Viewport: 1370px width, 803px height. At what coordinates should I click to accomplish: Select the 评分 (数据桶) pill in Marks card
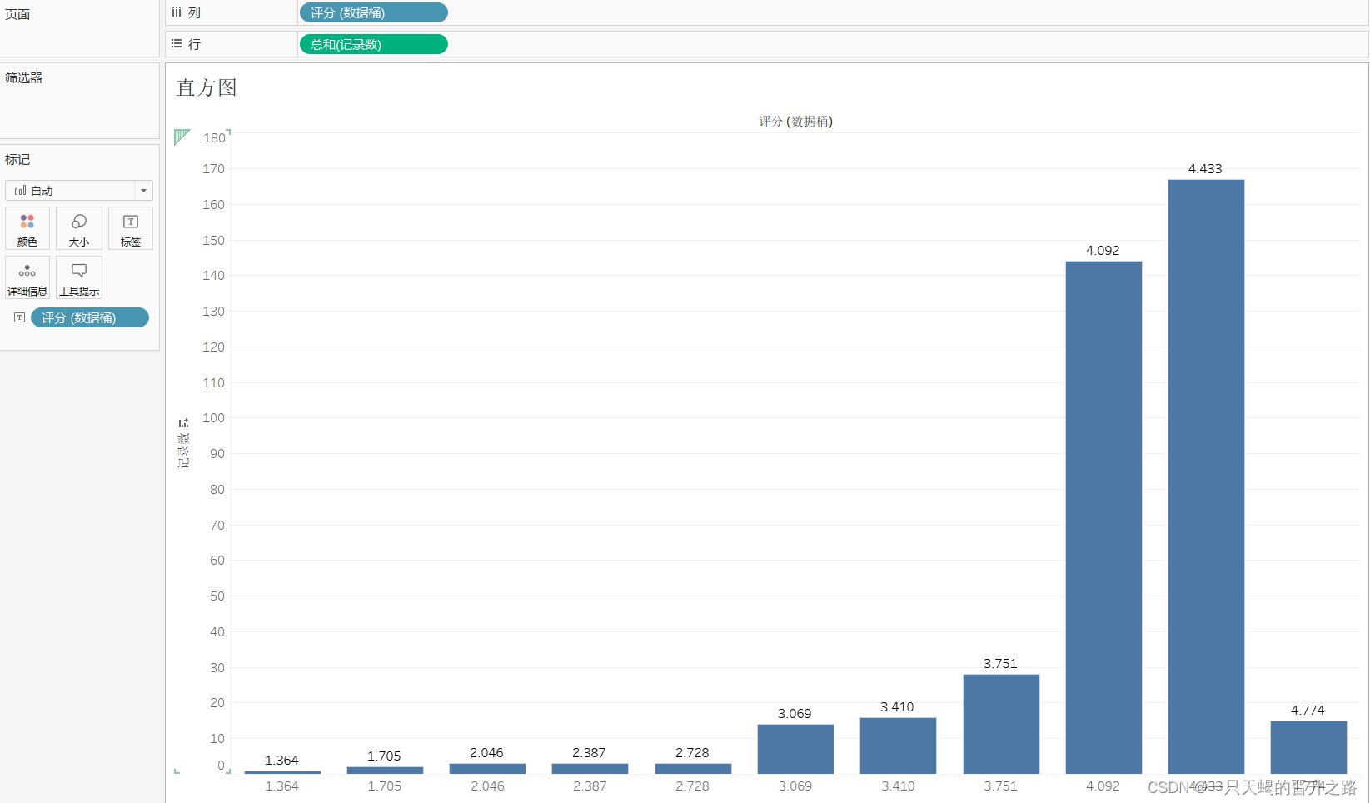pyautogui.click(x=90, y=317)
